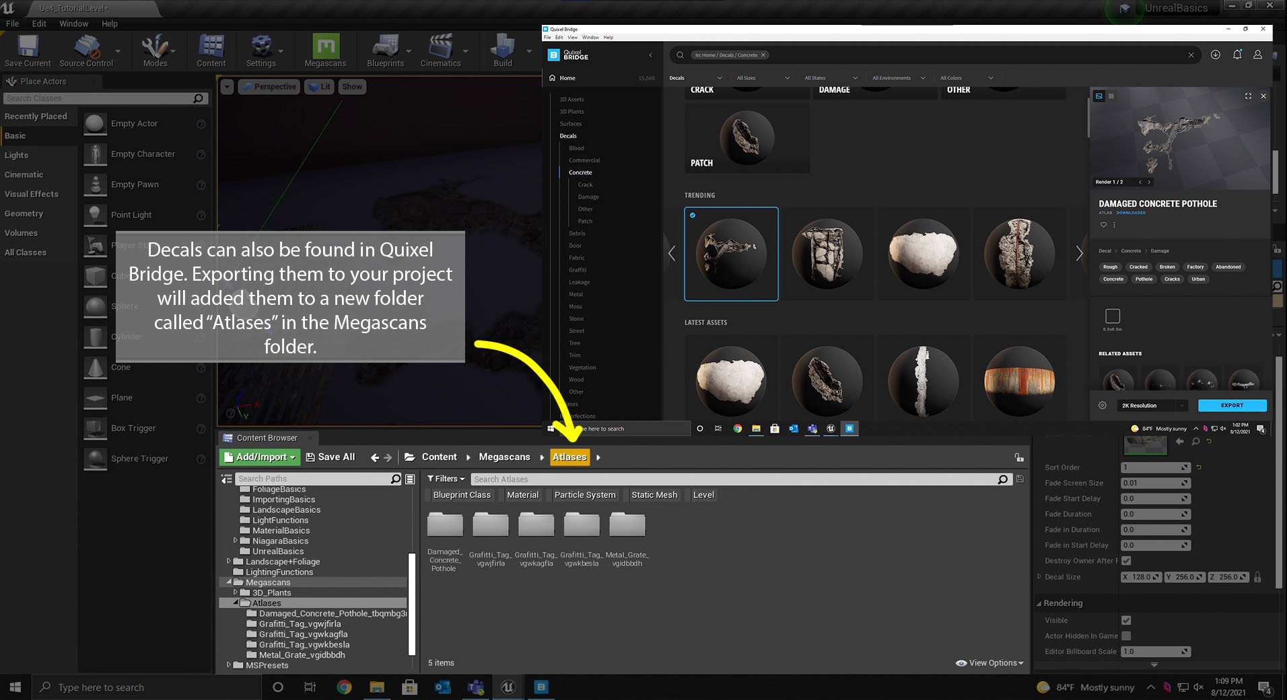Viewport: 1287px width, 700px height.
Task: Toggle Static Mesh filter
Action: click(x=654, y=495)
